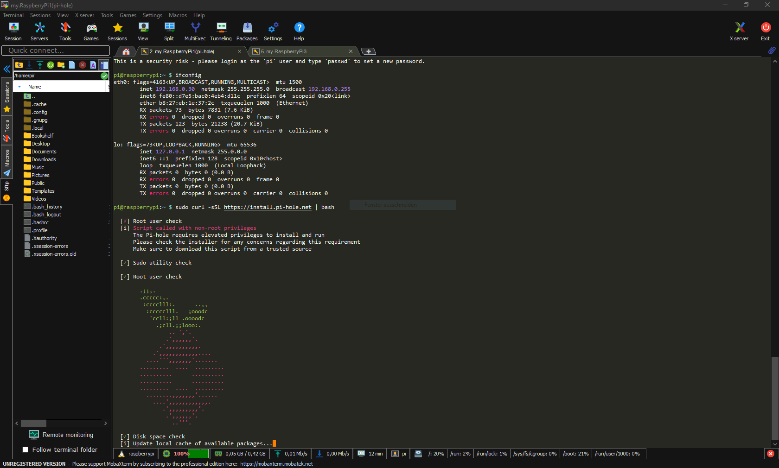This screenshot has height=468, width=779.
Task: Collapse the left sidebar with double chevron
Action: coord(7,69)
